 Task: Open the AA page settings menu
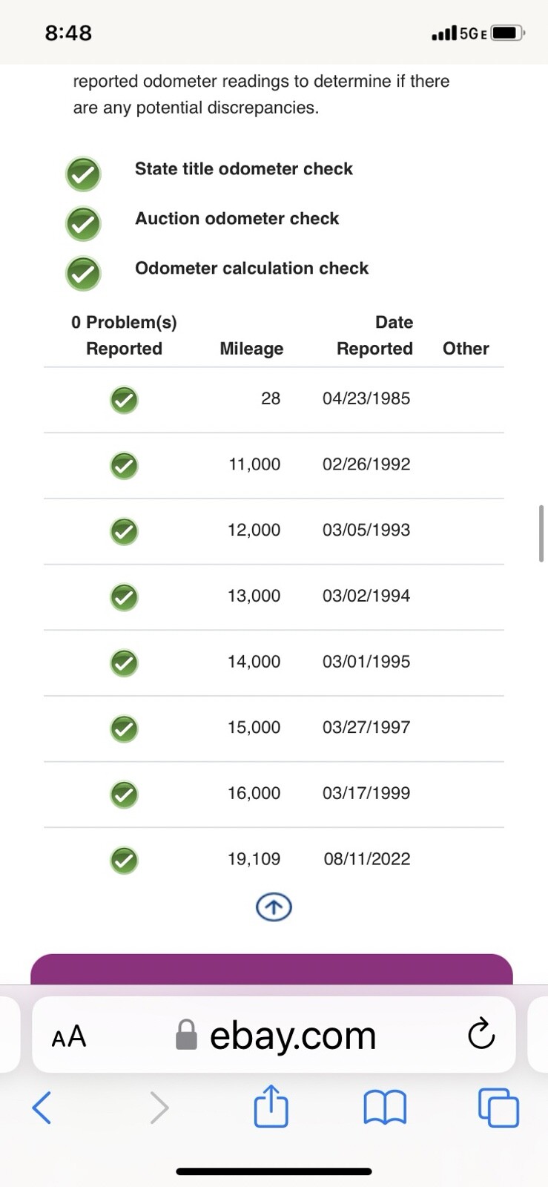(69, 1036)
